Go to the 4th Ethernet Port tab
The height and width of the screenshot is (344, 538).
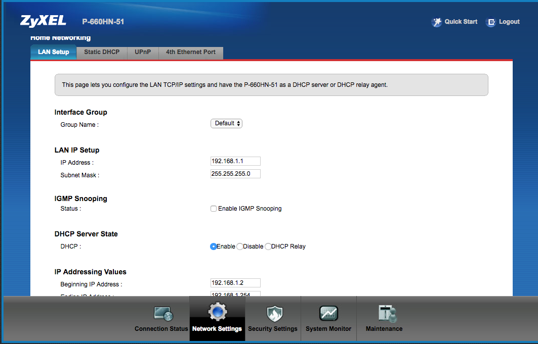tap(191, 52)
